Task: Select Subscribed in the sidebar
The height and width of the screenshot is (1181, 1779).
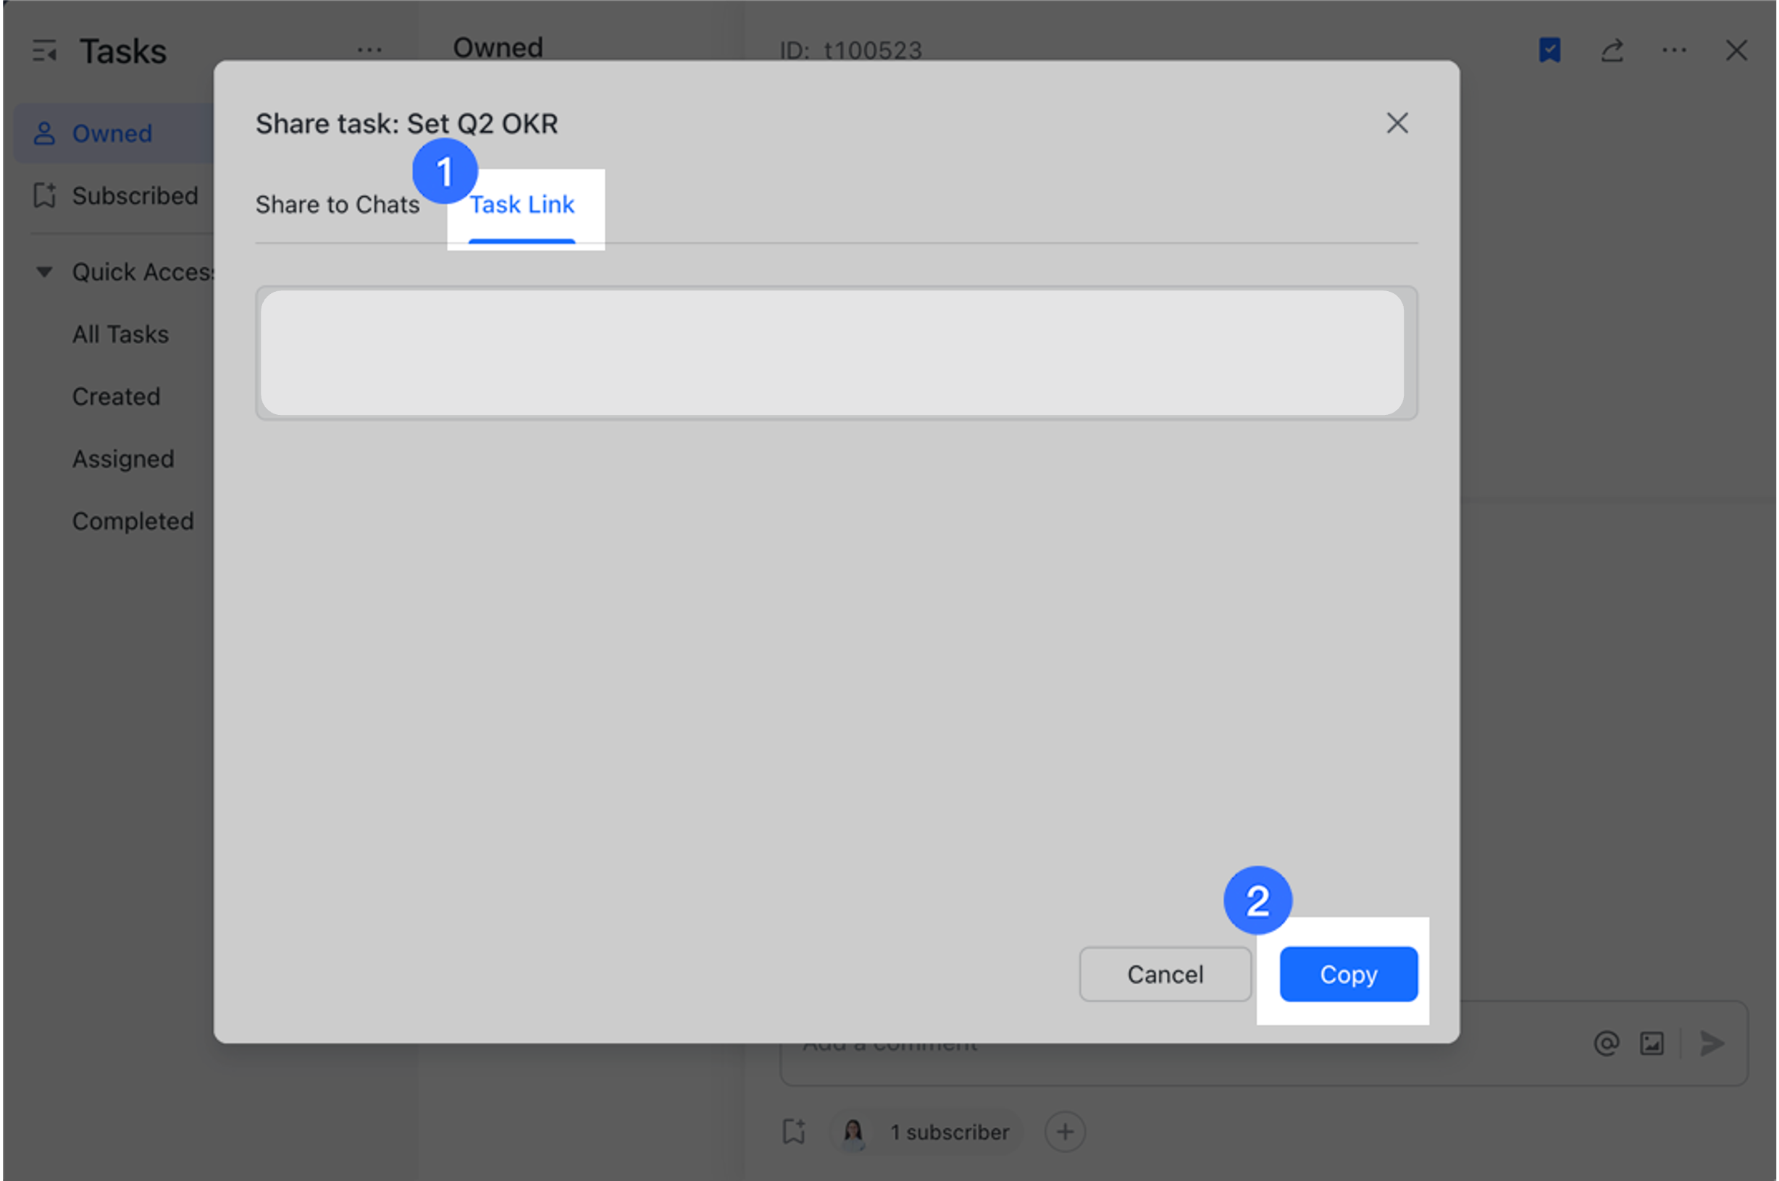Action: pos(135,196)
